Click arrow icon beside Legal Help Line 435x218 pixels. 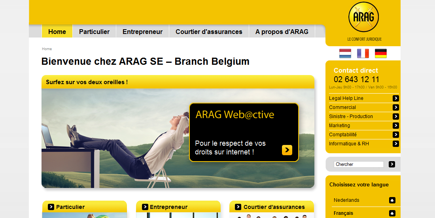point(396,98)
